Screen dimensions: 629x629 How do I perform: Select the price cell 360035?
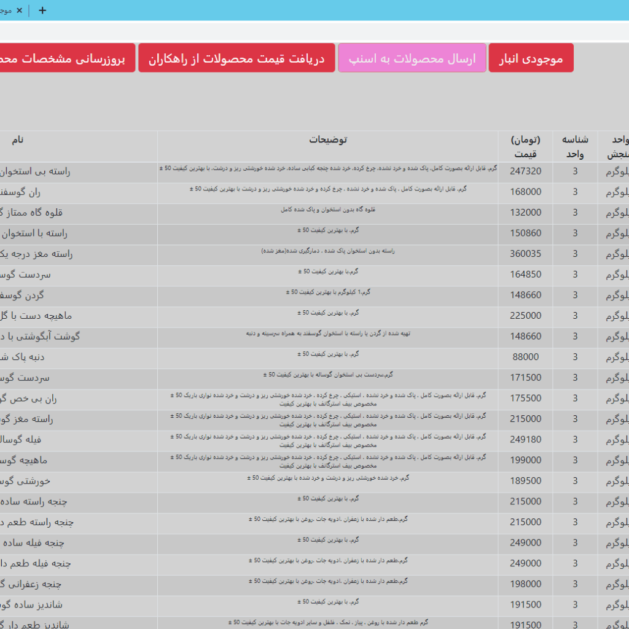point(525,254)
